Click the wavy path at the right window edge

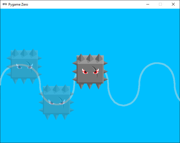click(x=179, y=98)
